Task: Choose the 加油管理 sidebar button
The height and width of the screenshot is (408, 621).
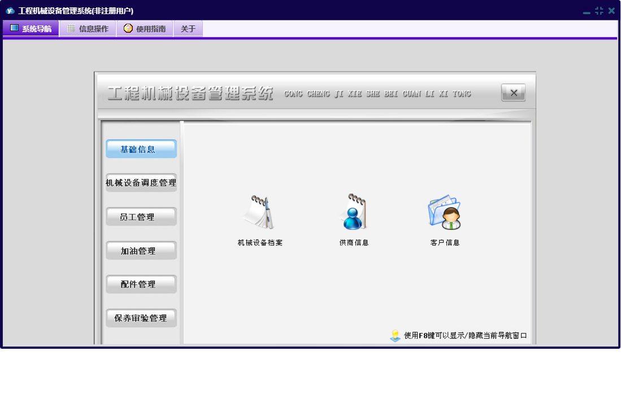Action: pos(141,251)
